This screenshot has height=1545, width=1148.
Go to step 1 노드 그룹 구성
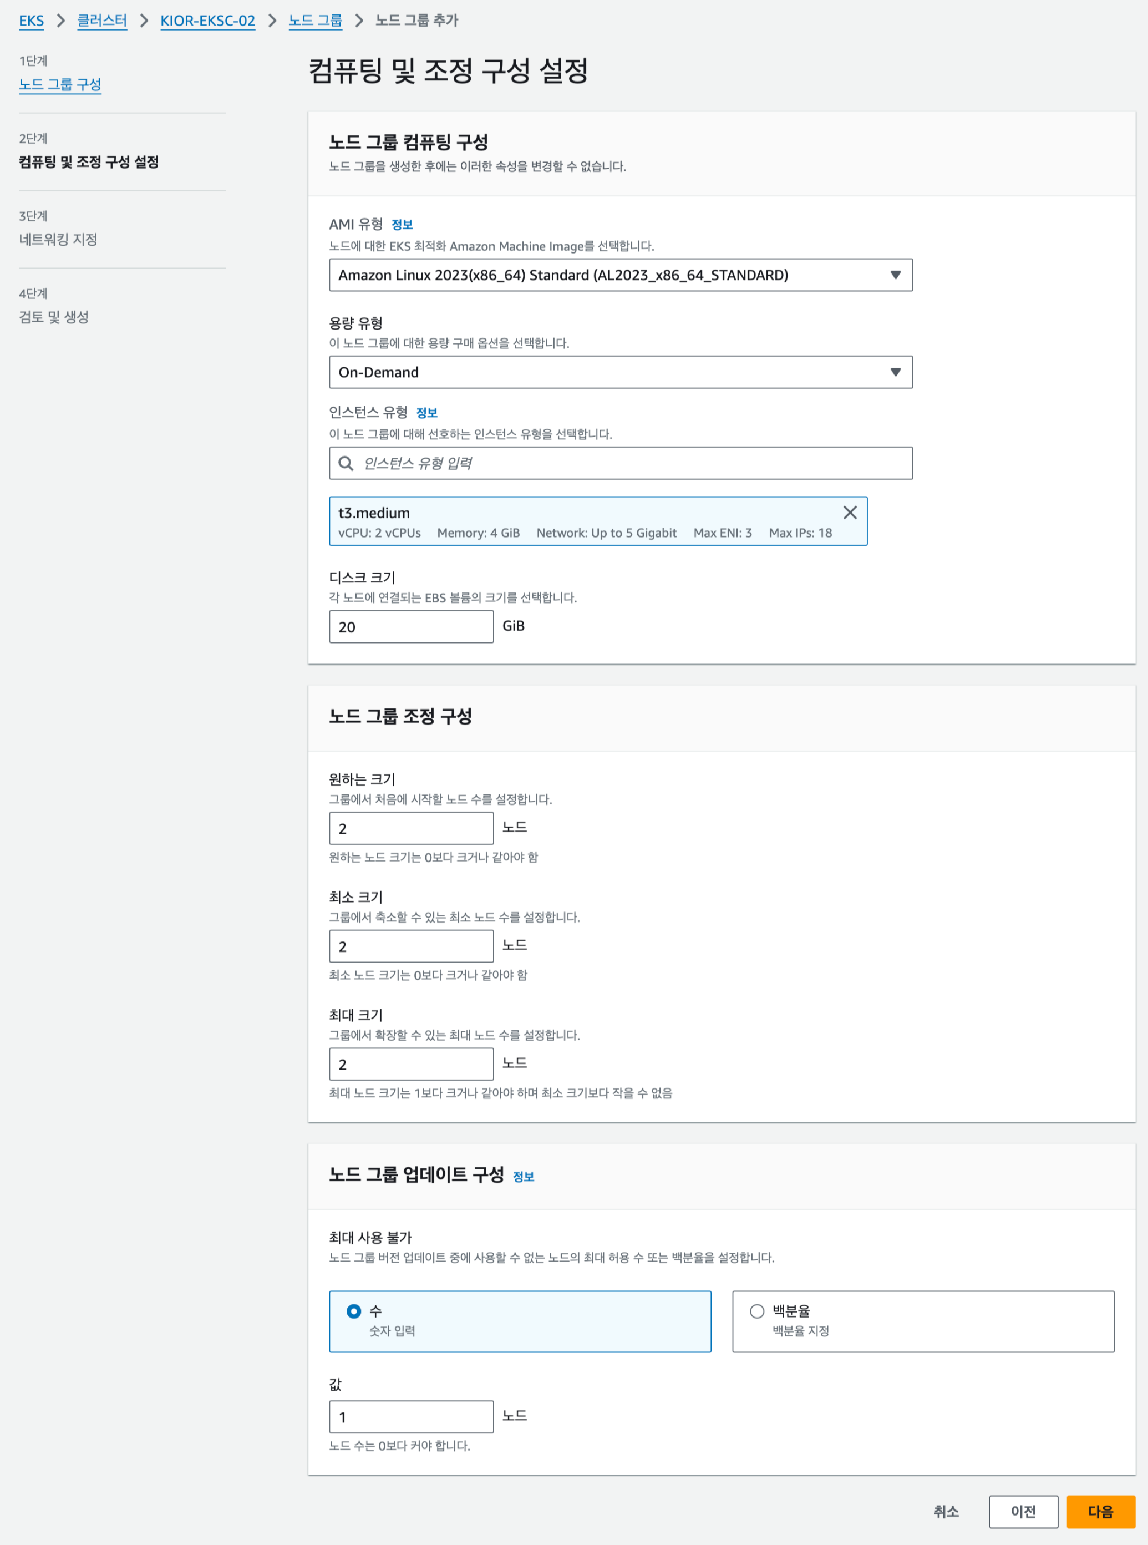coord(60,84)
